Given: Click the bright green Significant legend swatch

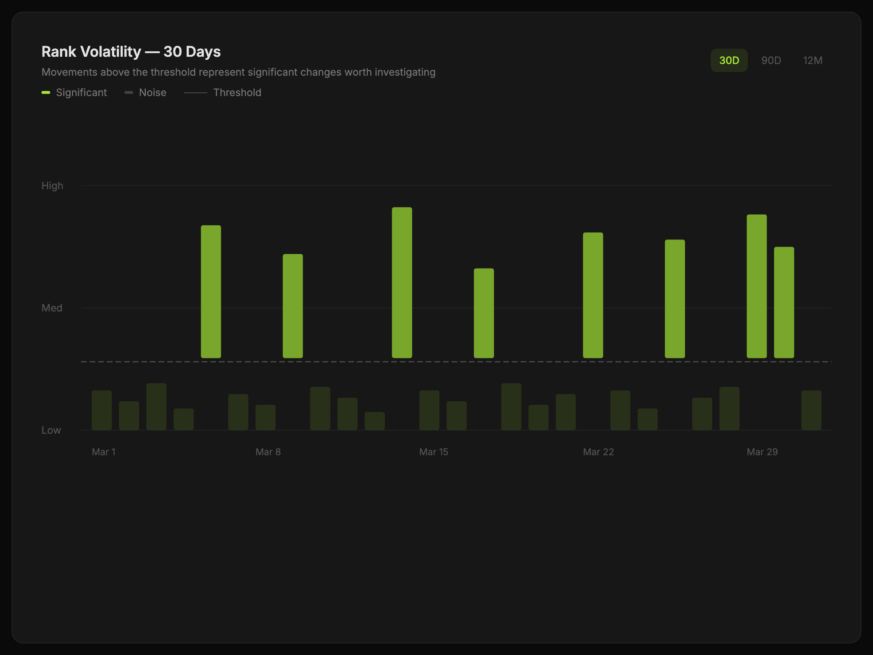Looking at the screenshot, I should tap(46, 92).
